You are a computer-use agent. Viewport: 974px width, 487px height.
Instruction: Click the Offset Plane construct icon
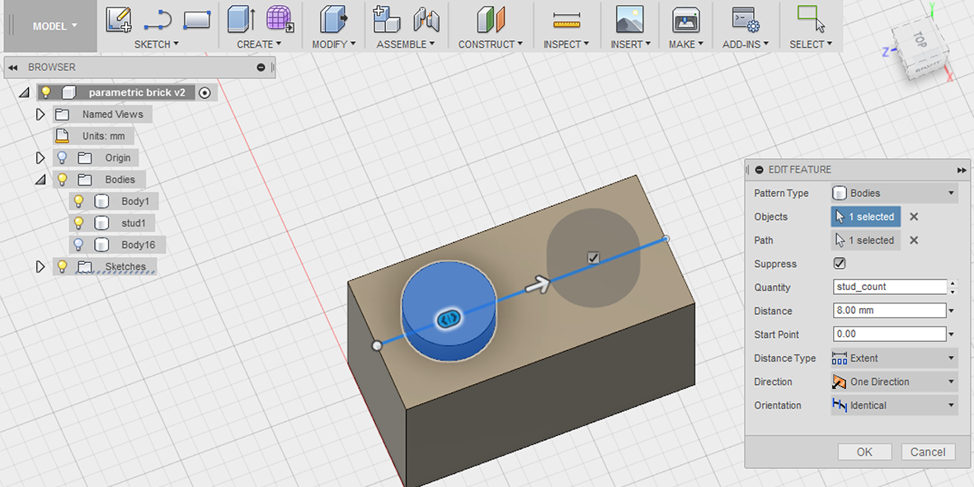(491, 20)
